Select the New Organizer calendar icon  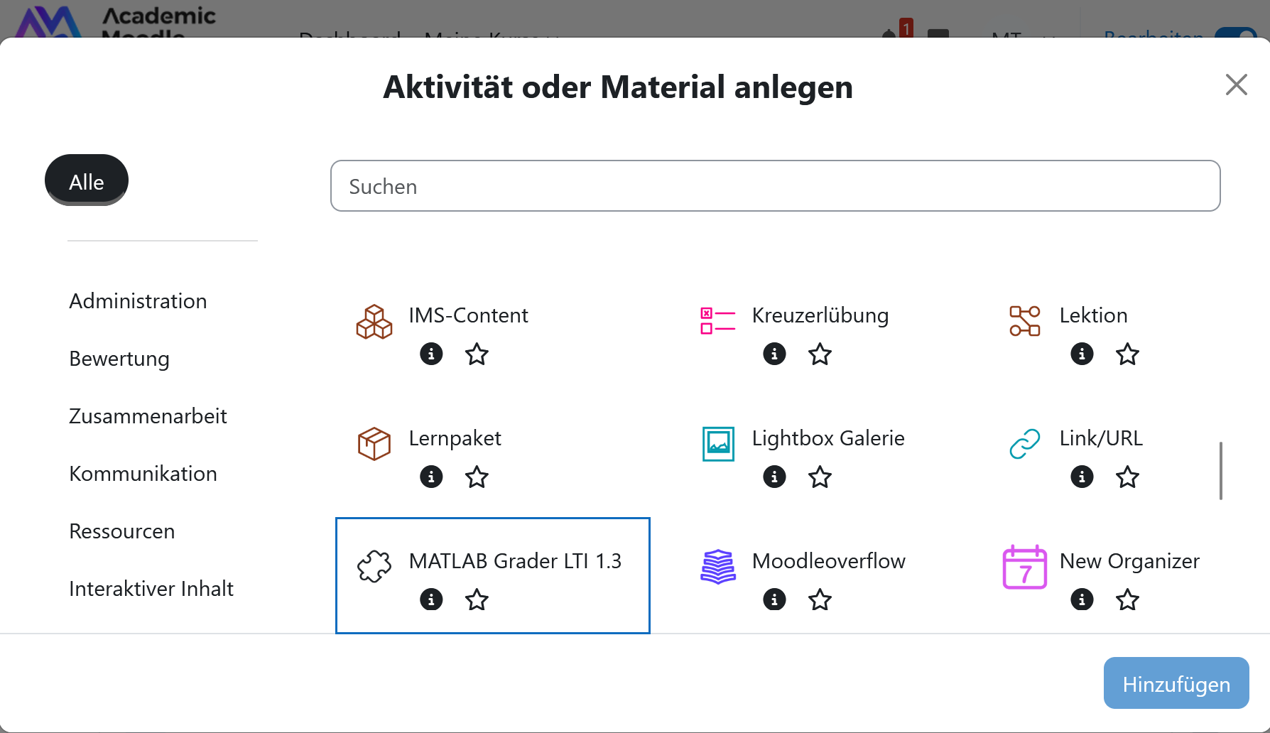[x=1024, y=566]
